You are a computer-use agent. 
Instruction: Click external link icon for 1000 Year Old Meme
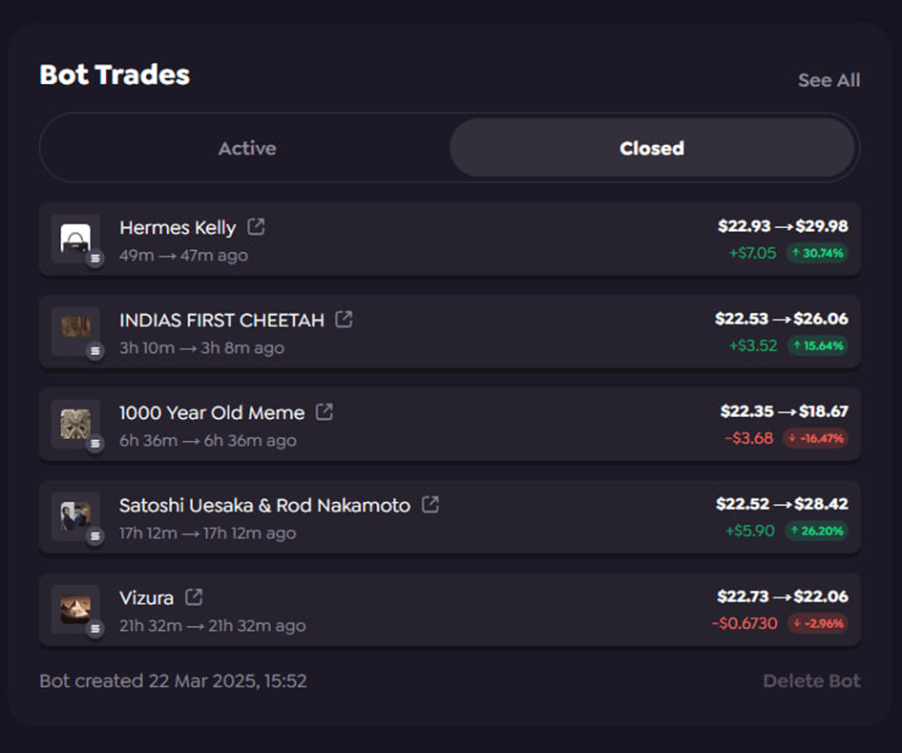325,412
